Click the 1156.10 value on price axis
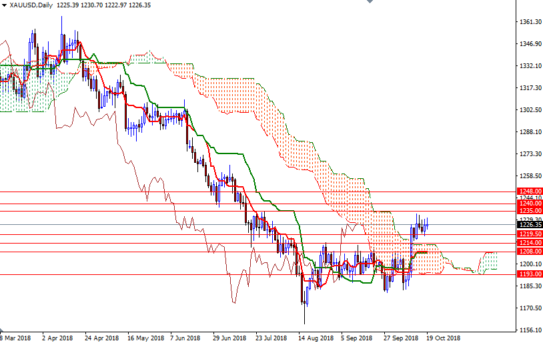Viewport: 543px width, 343px height. click(x=529, y=330)
